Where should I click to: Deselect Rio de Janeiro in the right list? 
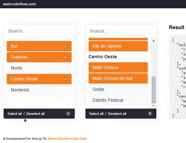tap(118, 46)
